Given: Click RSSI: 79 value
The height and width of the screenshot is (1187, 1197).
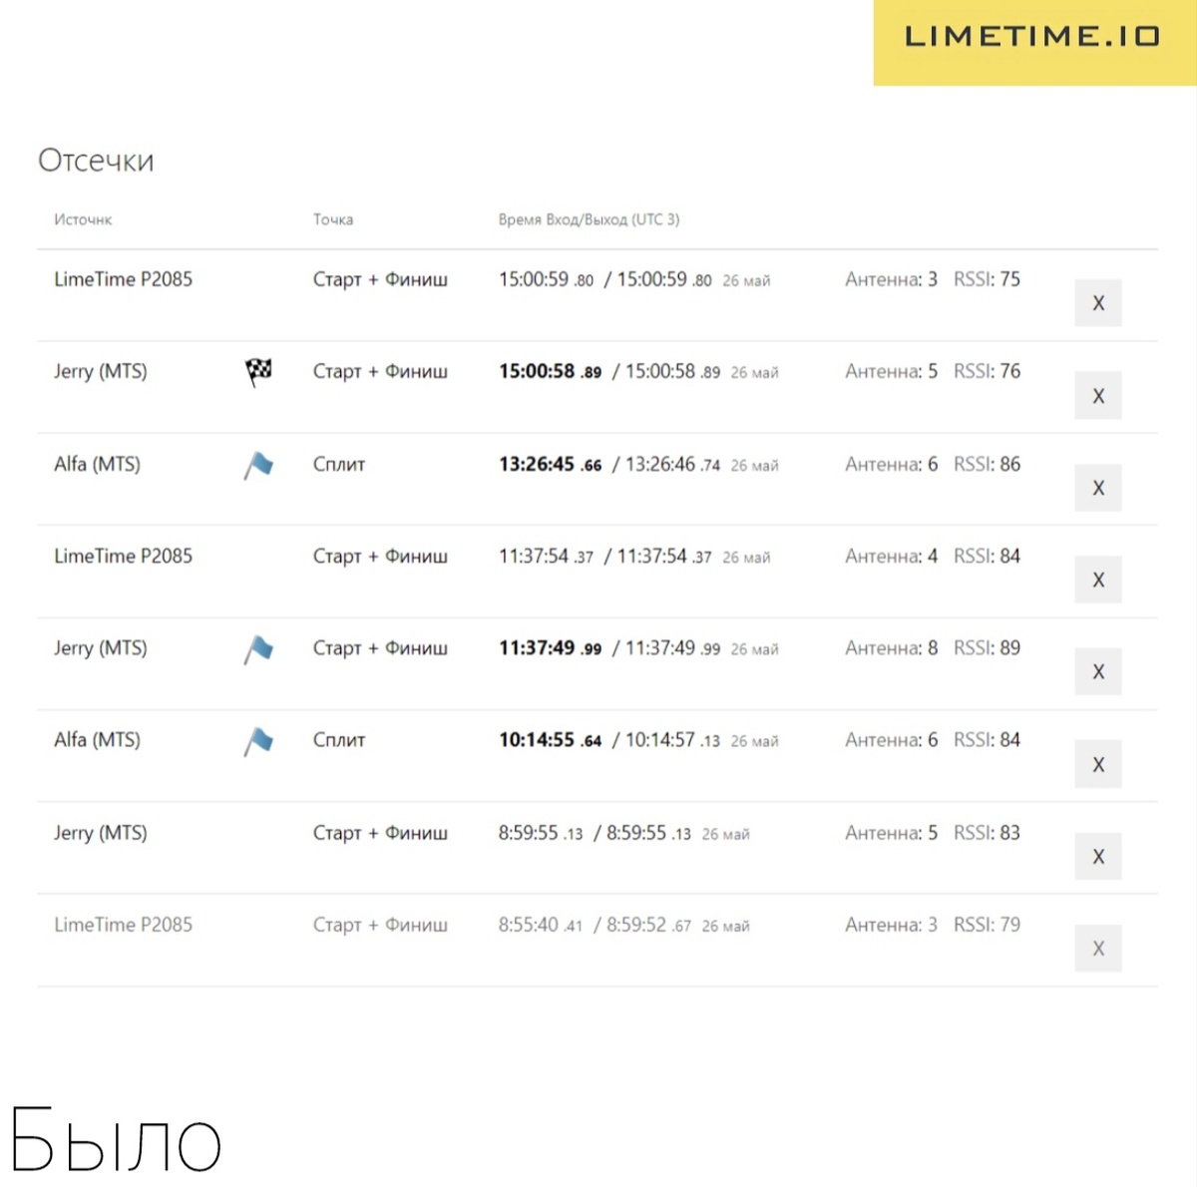Looking at the screenshot, I should pyautogui.click(x=987, y=925).
